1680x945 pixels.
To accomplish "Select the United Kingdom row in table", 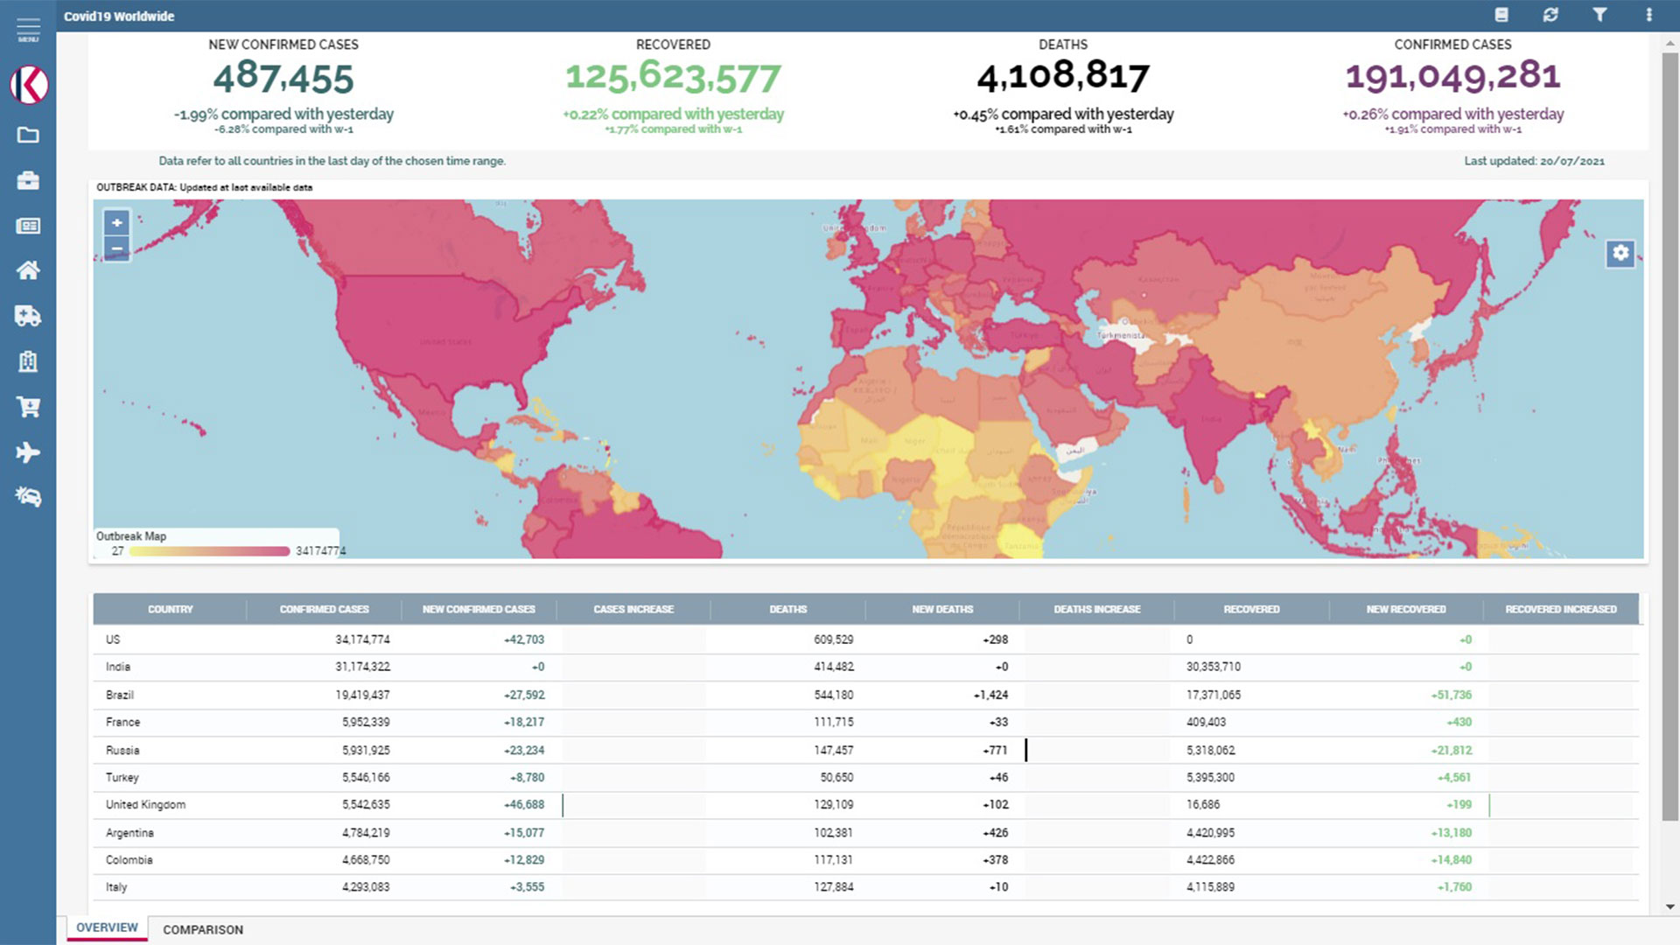I will [866, 805].
